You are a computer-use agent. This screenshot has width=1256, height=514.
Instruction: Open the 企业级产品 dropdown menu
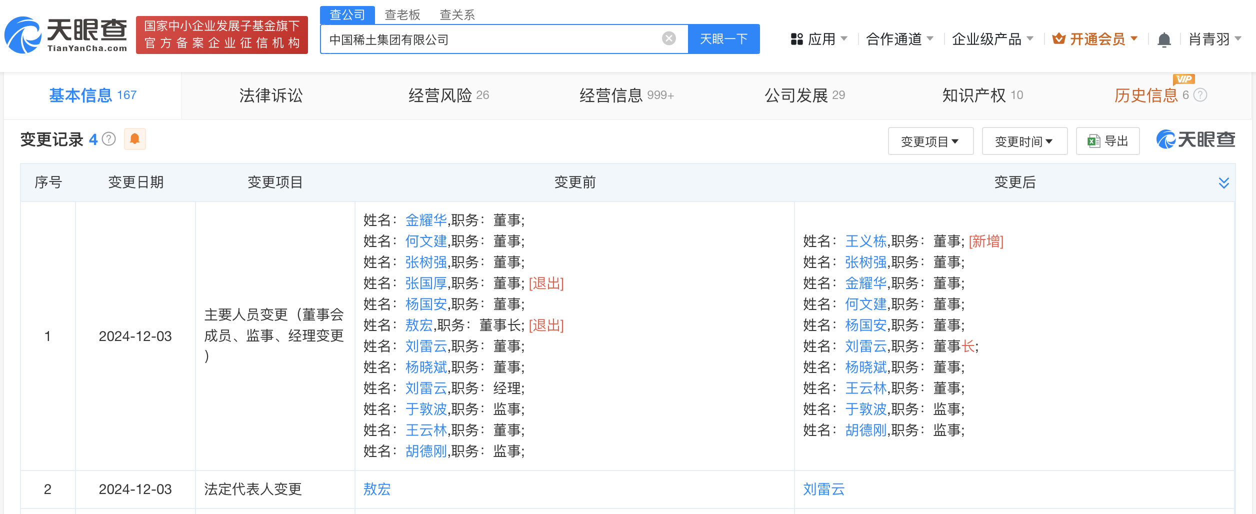click(x=992, y=39)
